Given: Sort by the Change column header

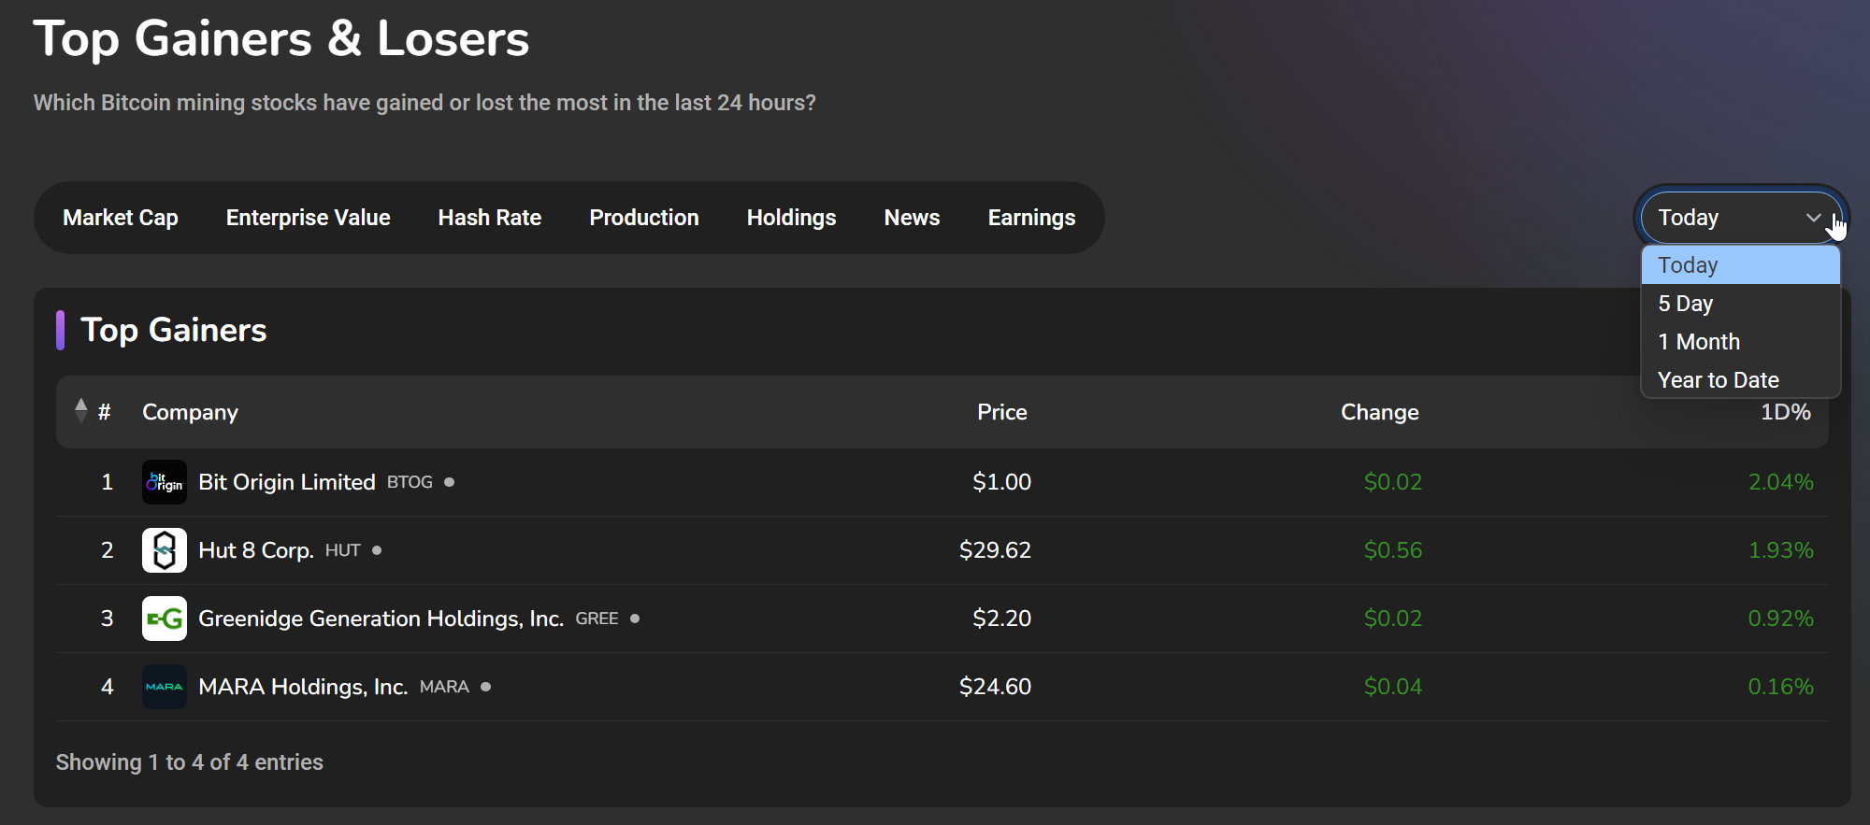Looking at the screenshot, I should 1379,412.
